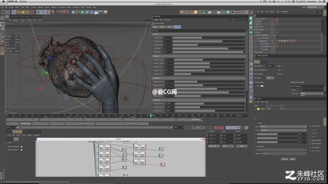Screen dimensions: 328x184
Task: Collapse the Finger 01 group
Action: pos(153,56)
